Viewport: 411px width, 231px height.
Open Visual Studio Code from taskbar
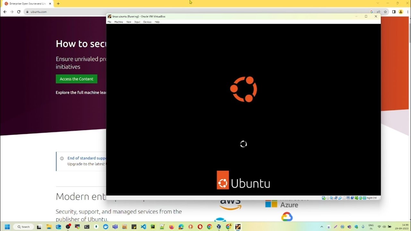click(x=143, y=227)
